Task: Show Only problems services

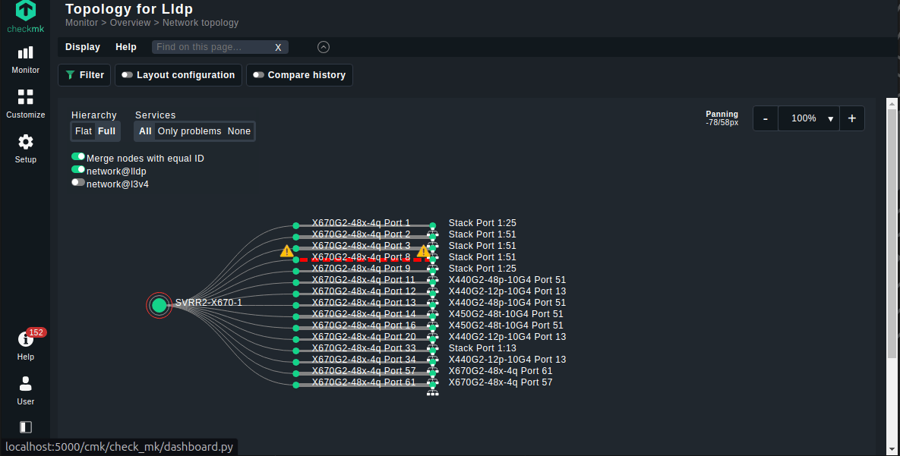Action: tap(189, 131)
